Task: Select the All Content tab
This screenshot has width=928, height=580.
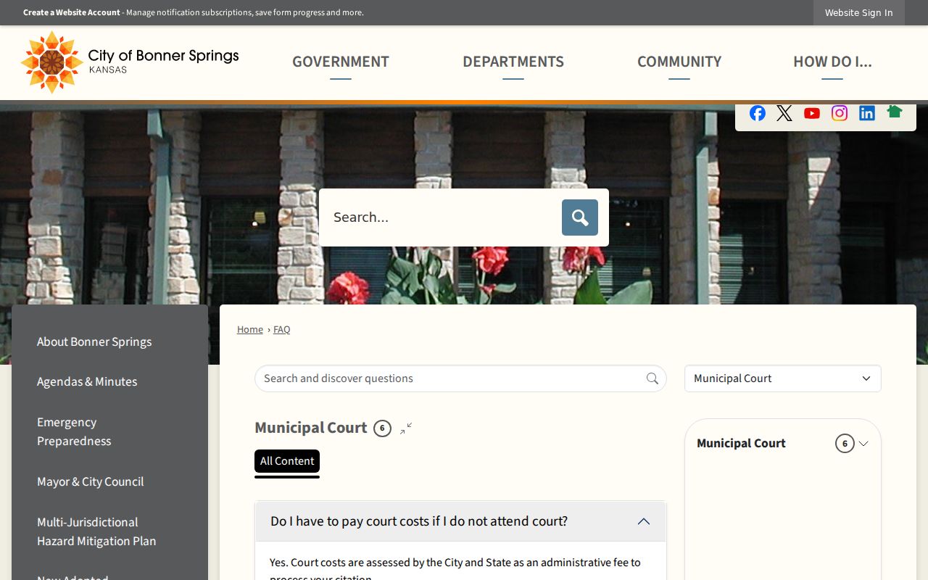Action: (x=287, y=462)
